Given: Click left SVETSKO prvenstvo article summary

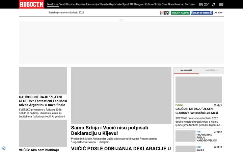Looking at the screenshot, I should (x=42, y=113).
